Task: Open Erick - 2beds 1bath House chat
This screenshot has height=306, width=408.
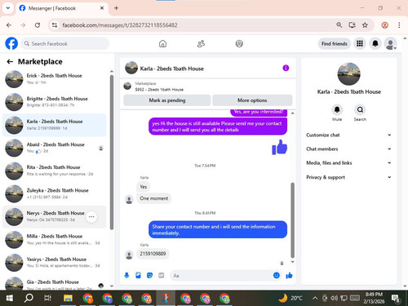Action: point(55,79)
